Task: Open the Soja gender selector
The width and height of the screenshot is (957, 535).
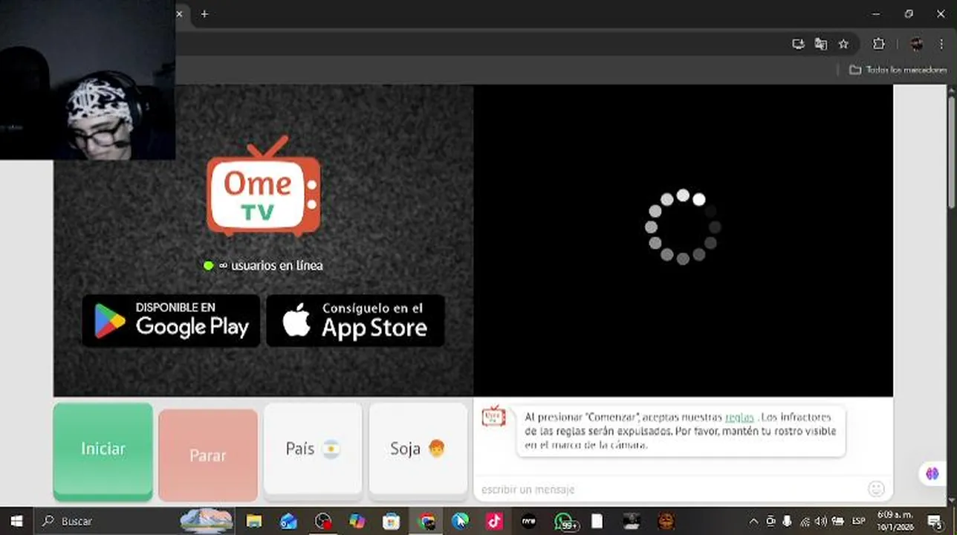Action: pos(418,449)
